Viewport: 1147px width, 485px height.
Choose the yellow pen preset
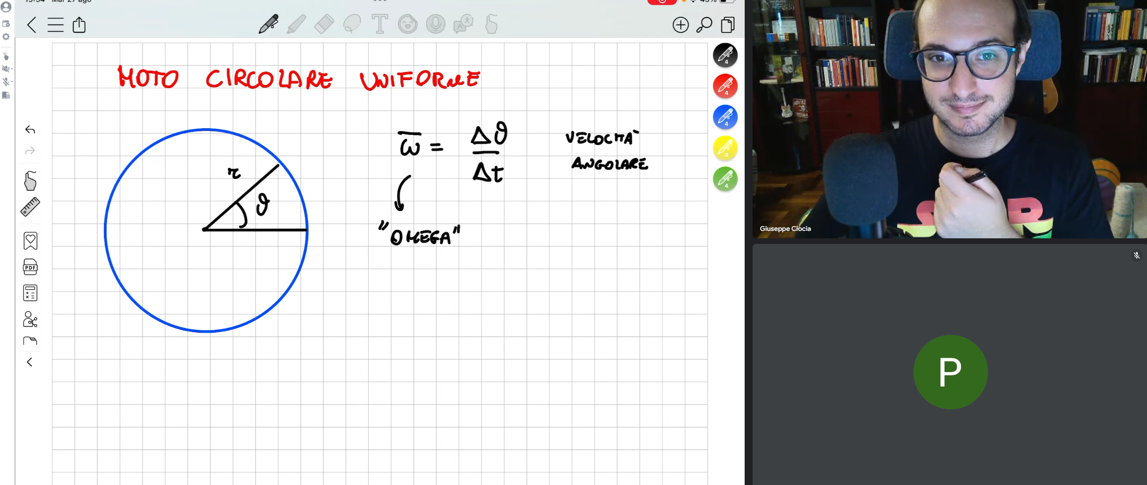coord(725,148)
